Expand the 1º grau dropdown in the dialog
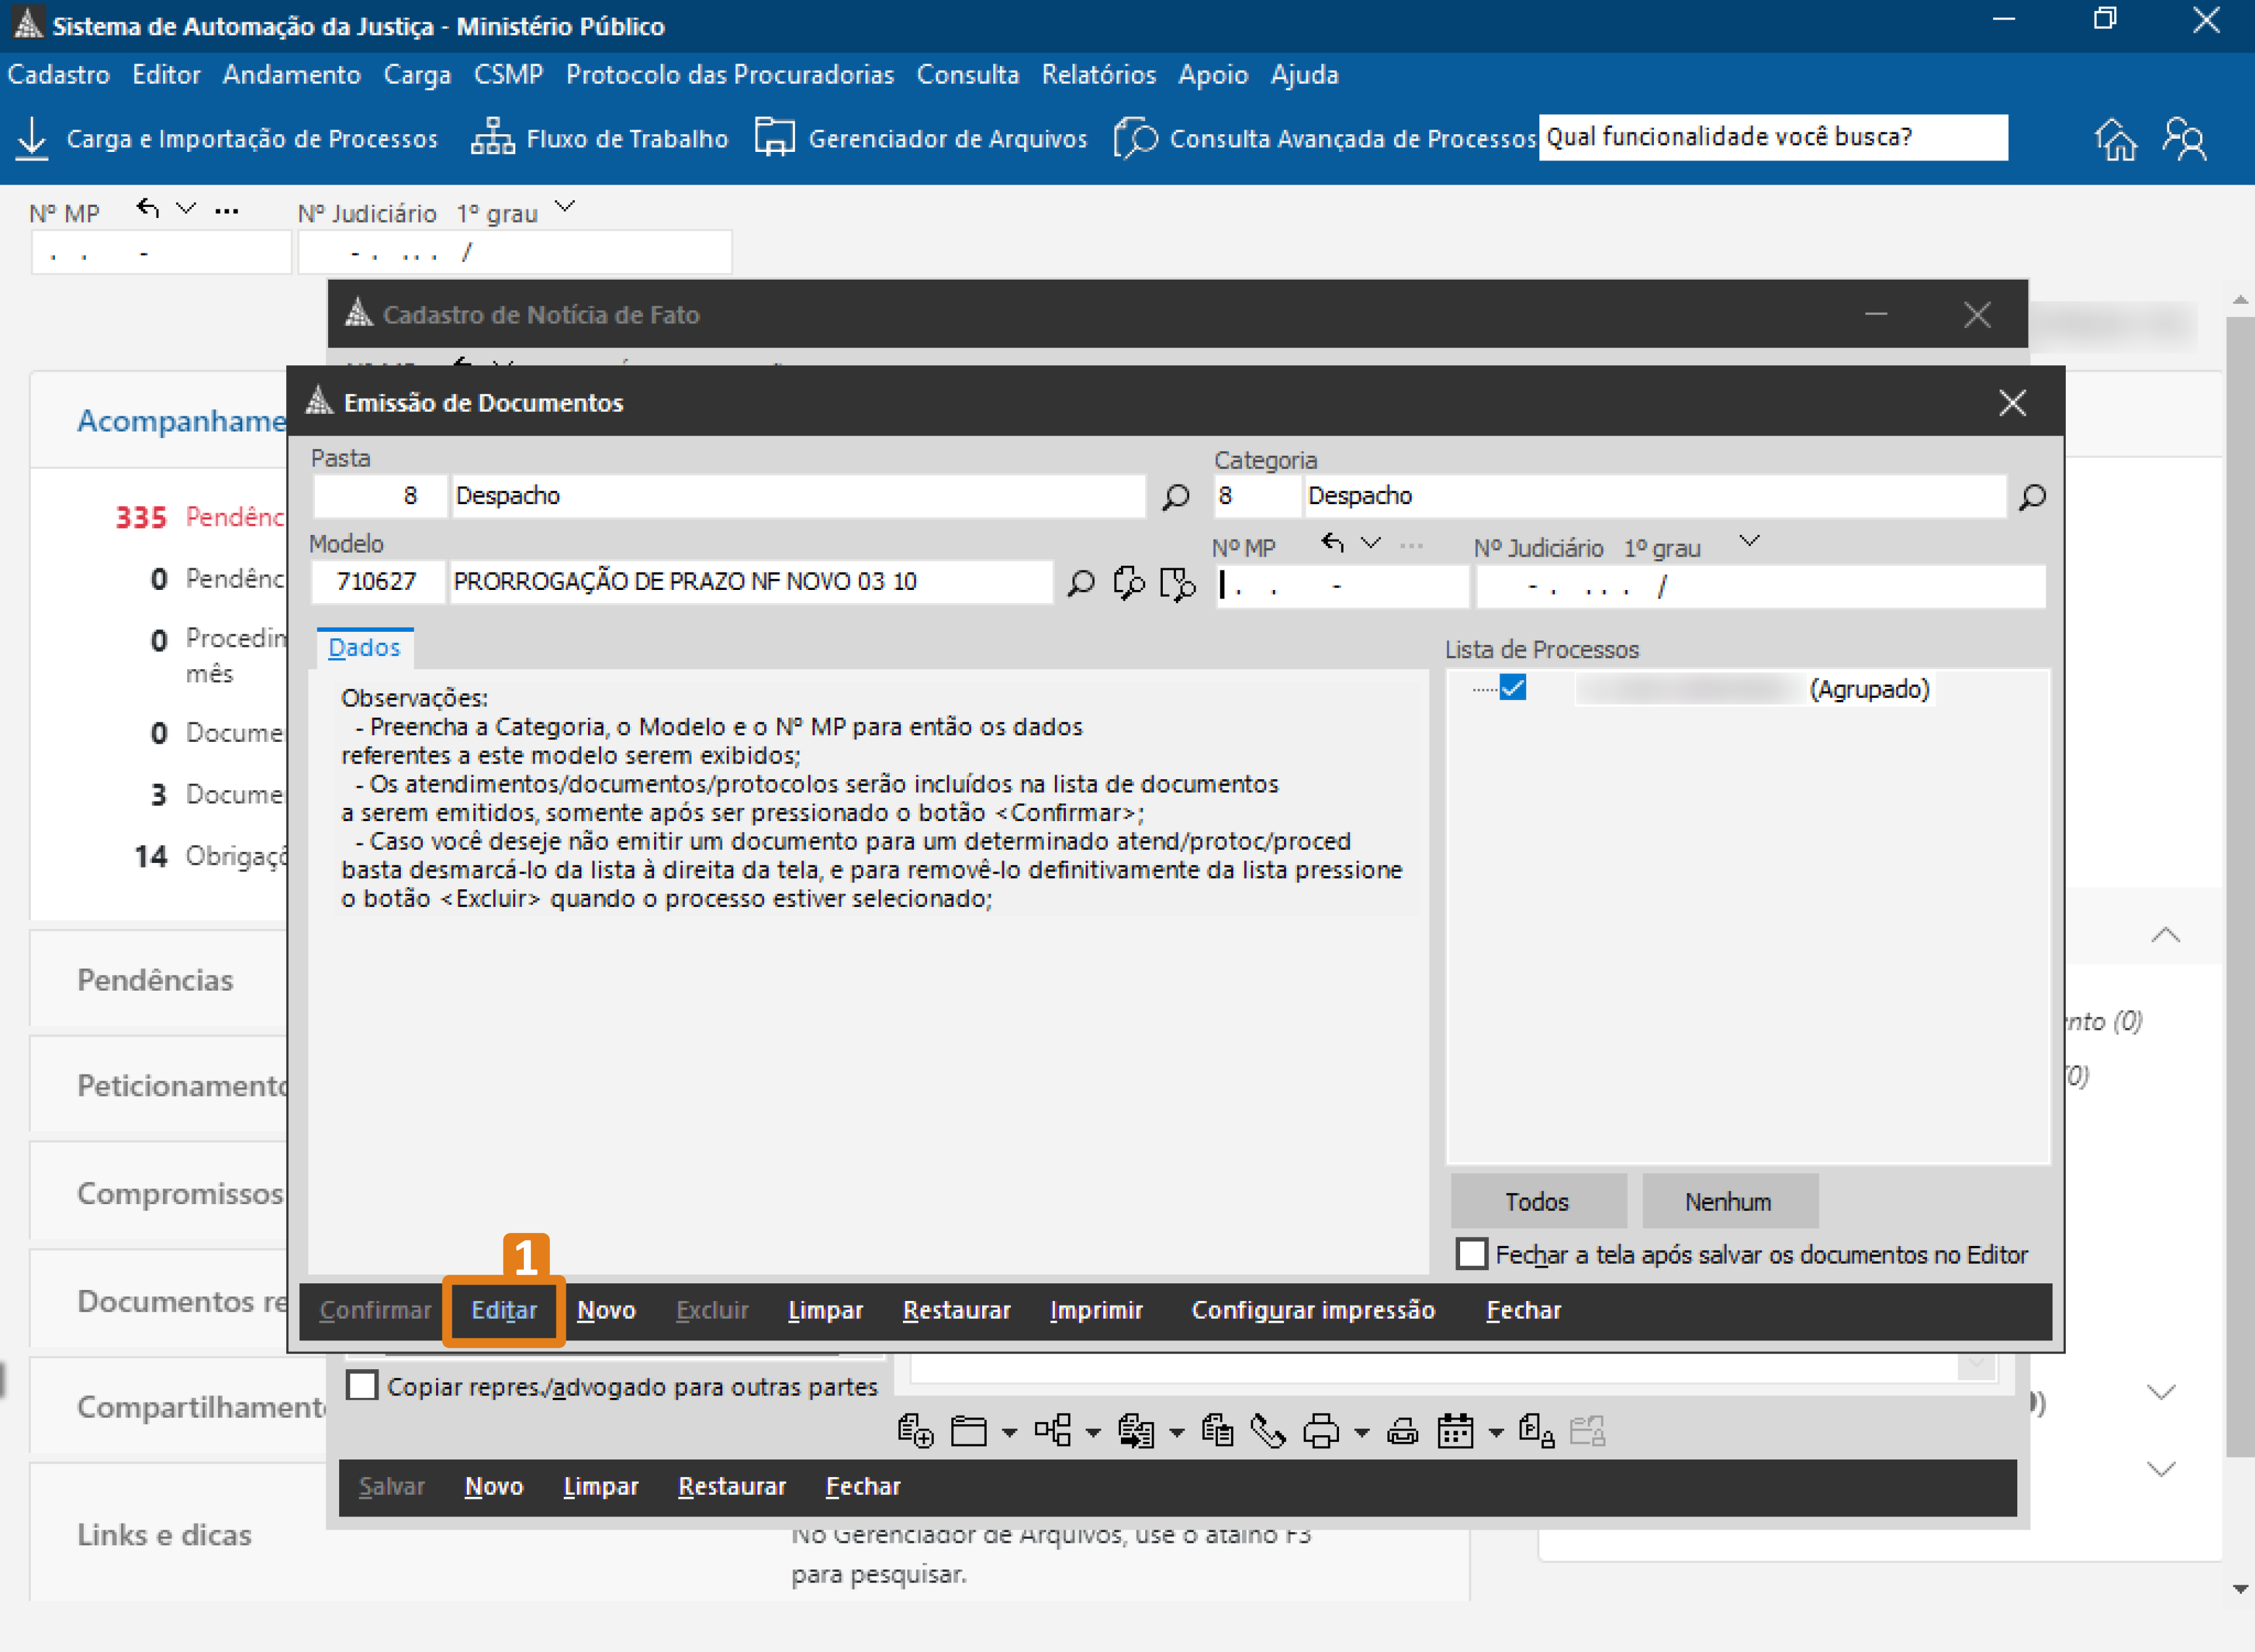 point(1749,541)
